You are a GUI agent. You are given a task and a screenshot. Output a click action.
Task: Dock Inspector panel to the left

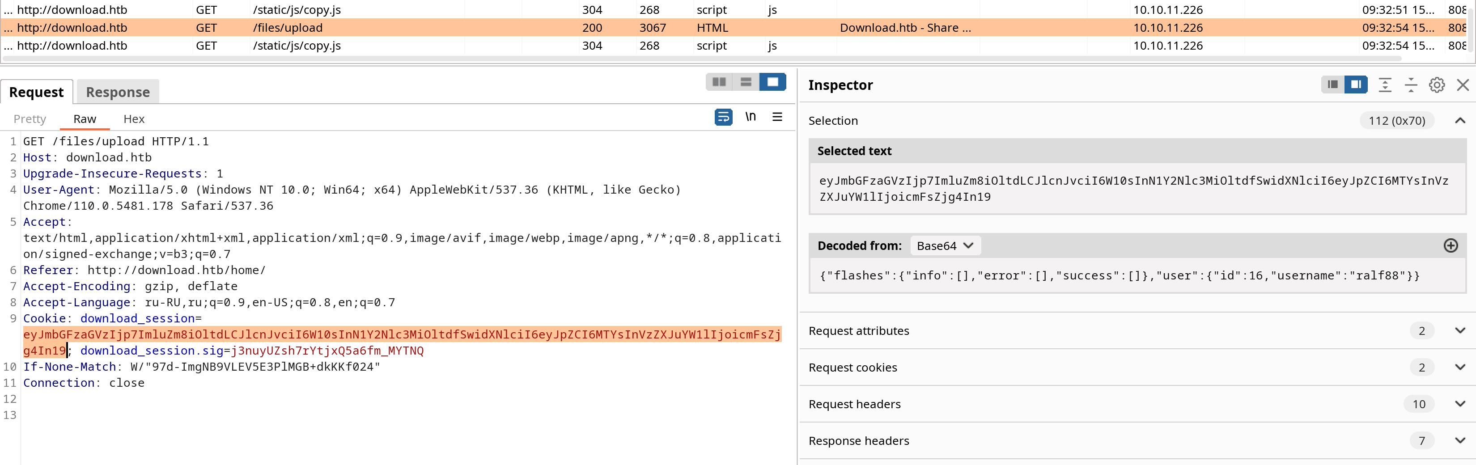point(1333,85)
